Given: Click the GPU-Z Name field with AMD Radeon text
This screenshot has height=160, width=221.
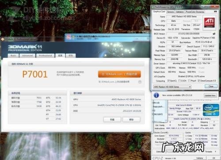Looking at the screenshot, I should coord(184,16).
